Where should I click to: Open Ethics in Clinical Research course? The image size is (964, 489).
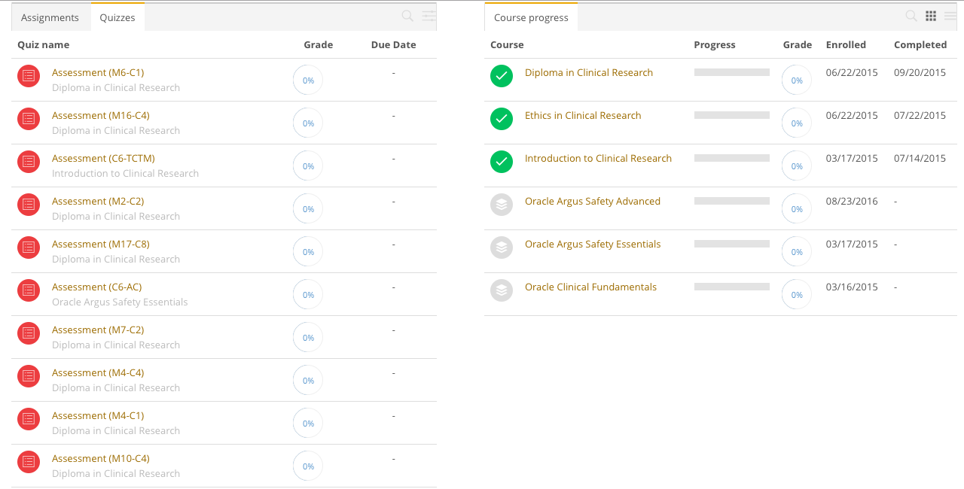(583, 115)
